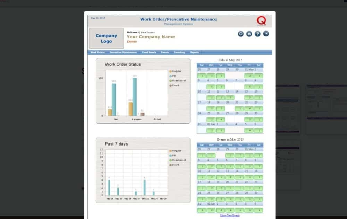Image resolution: width=347 pixels, height=219 pixels.
Task: Open the Reports menu
Action: point(194,52)
